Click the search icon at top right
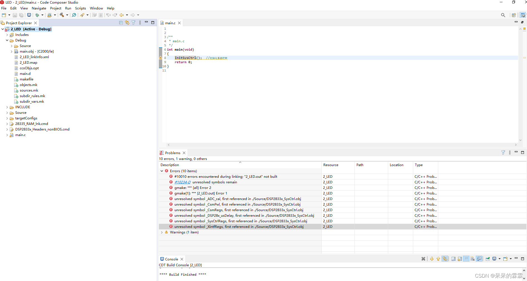This screenshot has width=527, height=281. pos(503,15)
